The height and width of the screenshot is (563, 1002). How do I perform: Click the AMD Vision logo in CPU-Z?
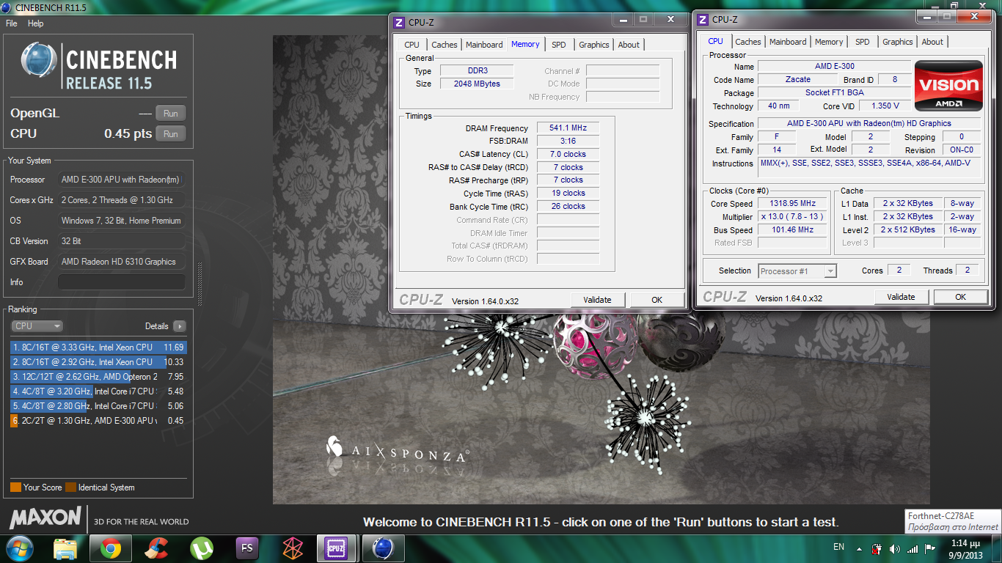(x=948, y=85)
